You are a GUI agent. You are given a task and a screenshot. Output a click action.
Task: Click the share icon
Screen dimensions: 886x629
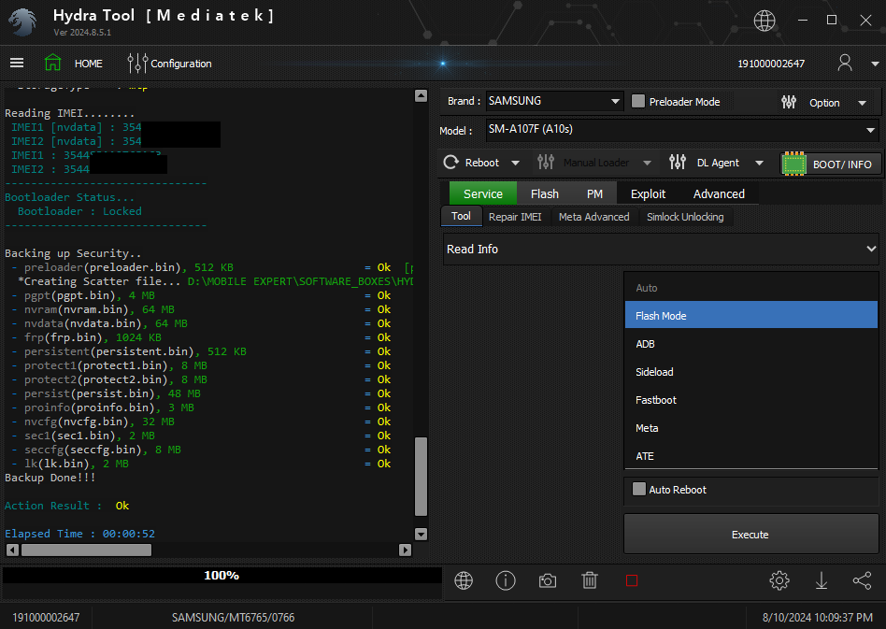click(863, 580)
